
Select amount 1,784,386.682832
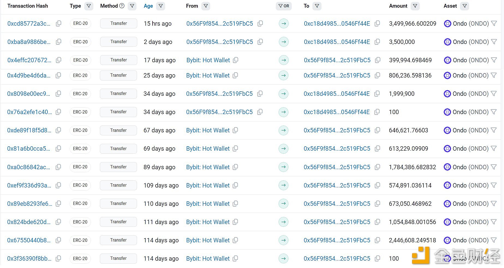(412, 167)
